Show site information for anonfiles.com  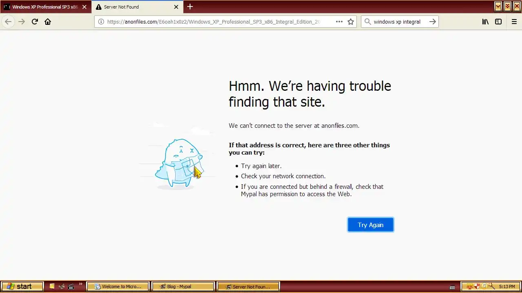(101, 22)
